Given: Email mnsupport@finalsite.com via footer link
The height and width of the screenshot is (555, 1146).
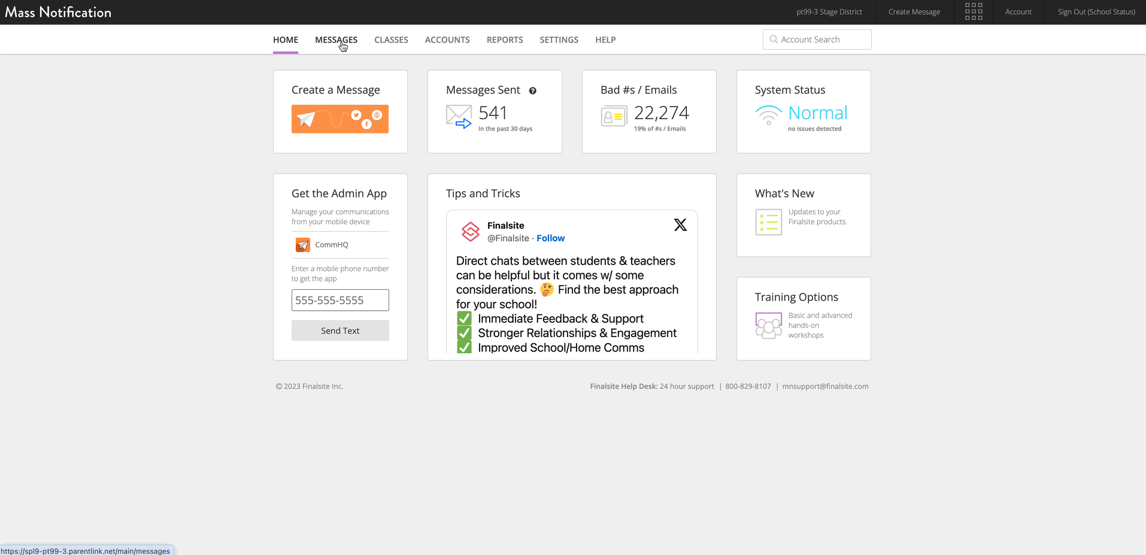Looking at the screenshot, I should click(825, 386).
